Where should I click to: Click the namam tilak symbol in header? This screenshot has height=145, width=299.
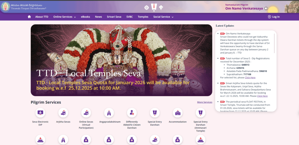point(154,7)
